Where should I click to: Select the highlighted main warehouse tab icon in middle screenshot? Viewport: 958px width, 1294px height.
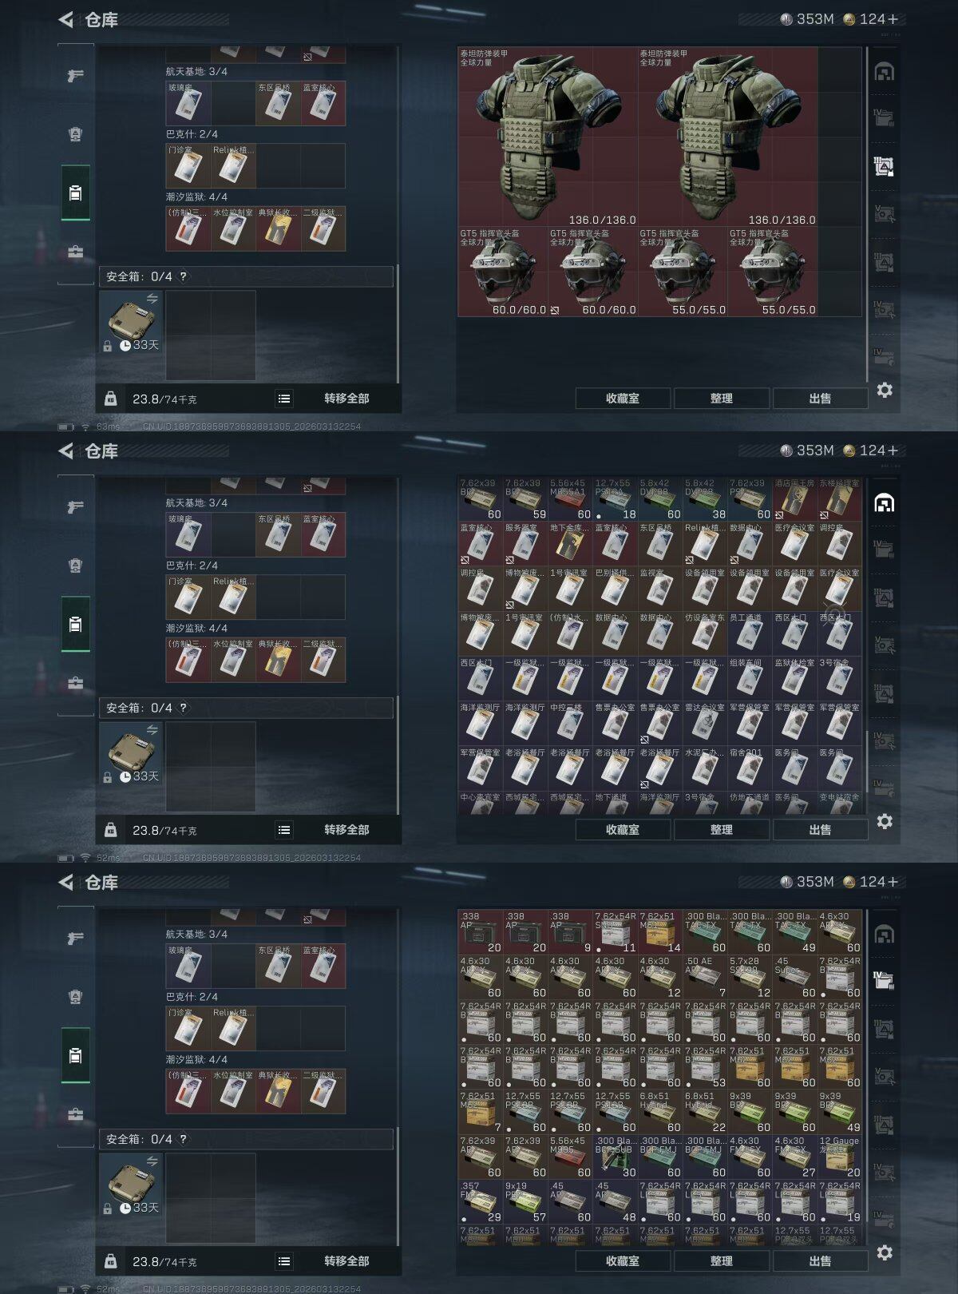click(884, 503)
